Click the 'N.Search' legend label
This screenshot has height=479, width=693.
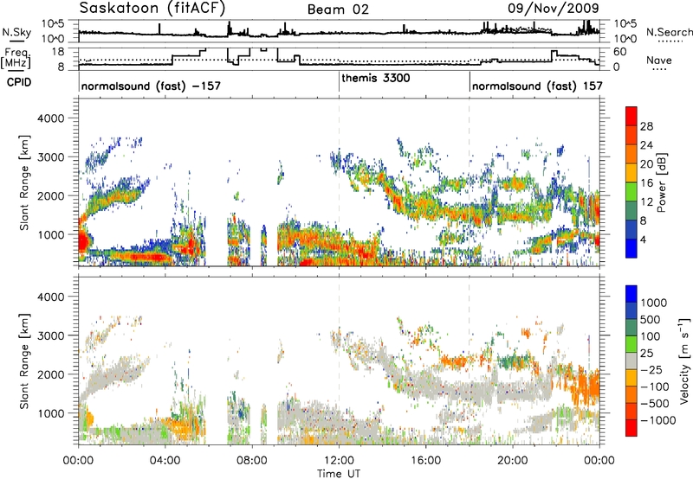669,32
